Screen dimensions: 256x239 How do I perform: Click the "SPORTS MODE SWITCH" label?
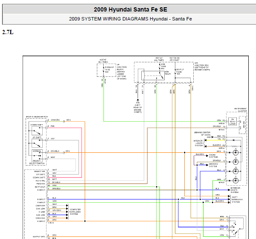click(x=37, y=117)
